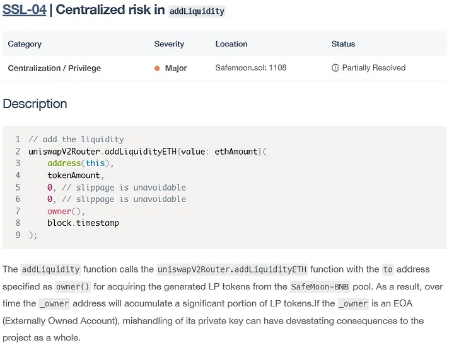Select the Location column header
454x353 pixels.
[231, 44]
